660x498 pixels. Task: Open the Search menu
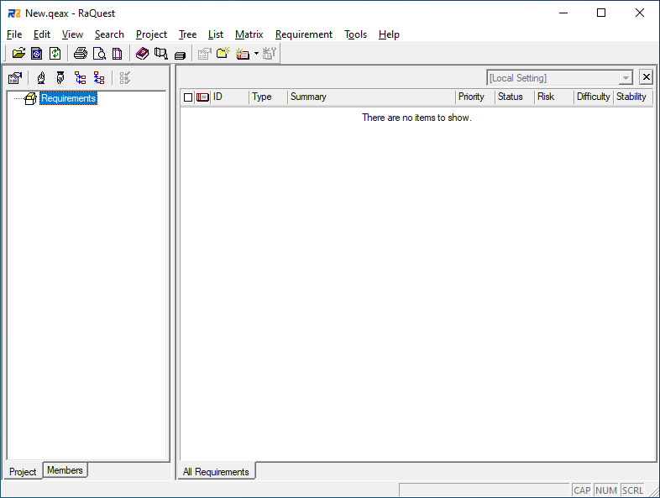tap(109, 34)
